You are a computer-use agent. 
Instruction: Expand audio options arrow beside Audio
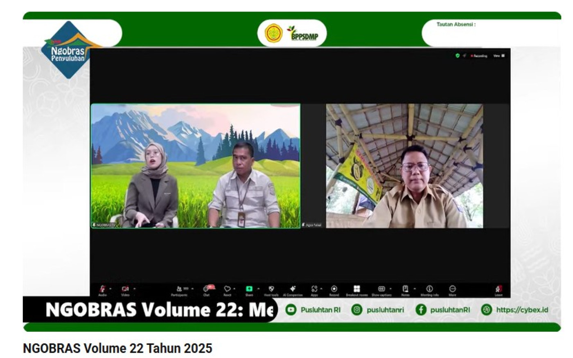tap(111, 289)
